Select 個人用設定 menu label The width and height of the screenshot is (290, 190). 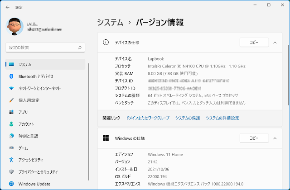pos(29,100)
